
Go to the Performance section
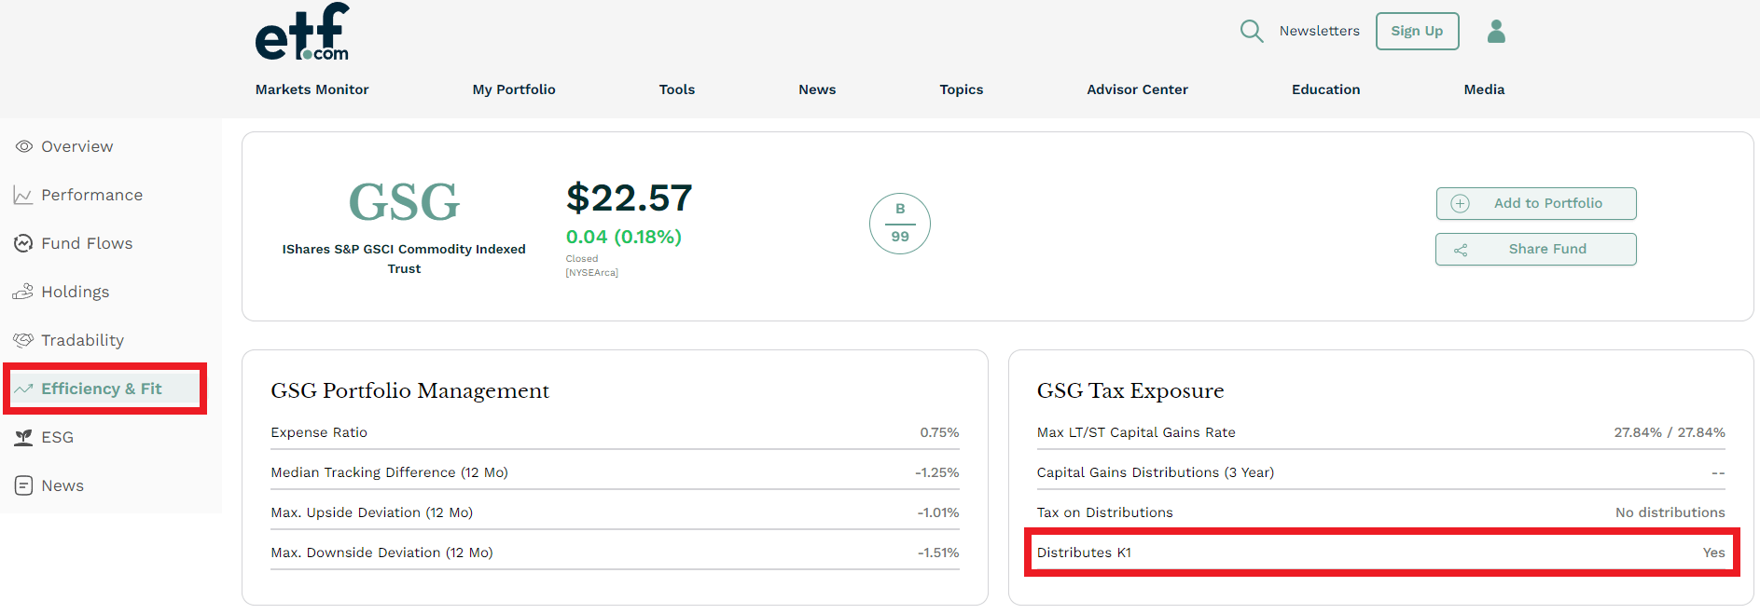(92, 195)
